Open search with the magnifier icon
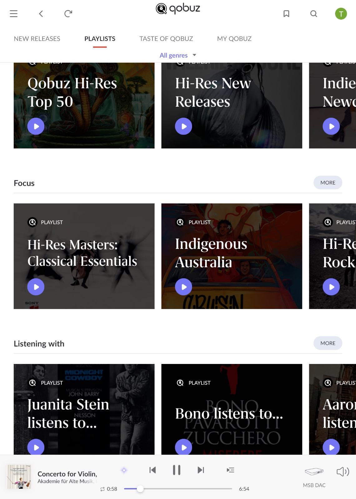Image resolution: width=356 pixels, height=499 pixels. [x=314, y=14]
